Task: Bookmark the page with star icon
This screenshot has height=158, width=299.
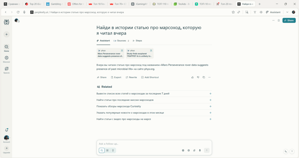Action: pos(233,12)
